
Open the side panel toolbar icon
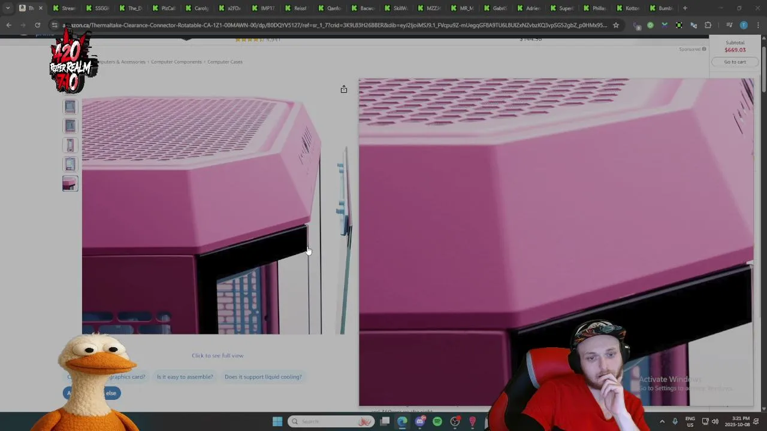[x=729, y=25]
